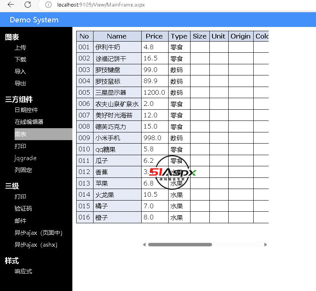This screenshot has width=316, height=291.
Task: Open jqgrade menu item
Action: pyautogui.click(x=25, y=158)
